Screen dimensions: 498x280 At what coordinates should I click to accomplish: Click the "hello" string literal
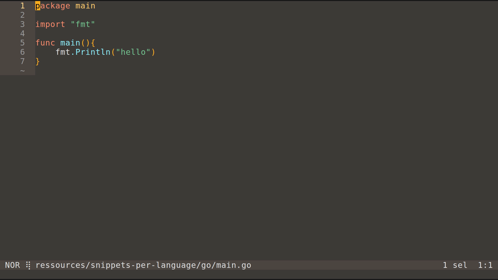click(133, 52)
